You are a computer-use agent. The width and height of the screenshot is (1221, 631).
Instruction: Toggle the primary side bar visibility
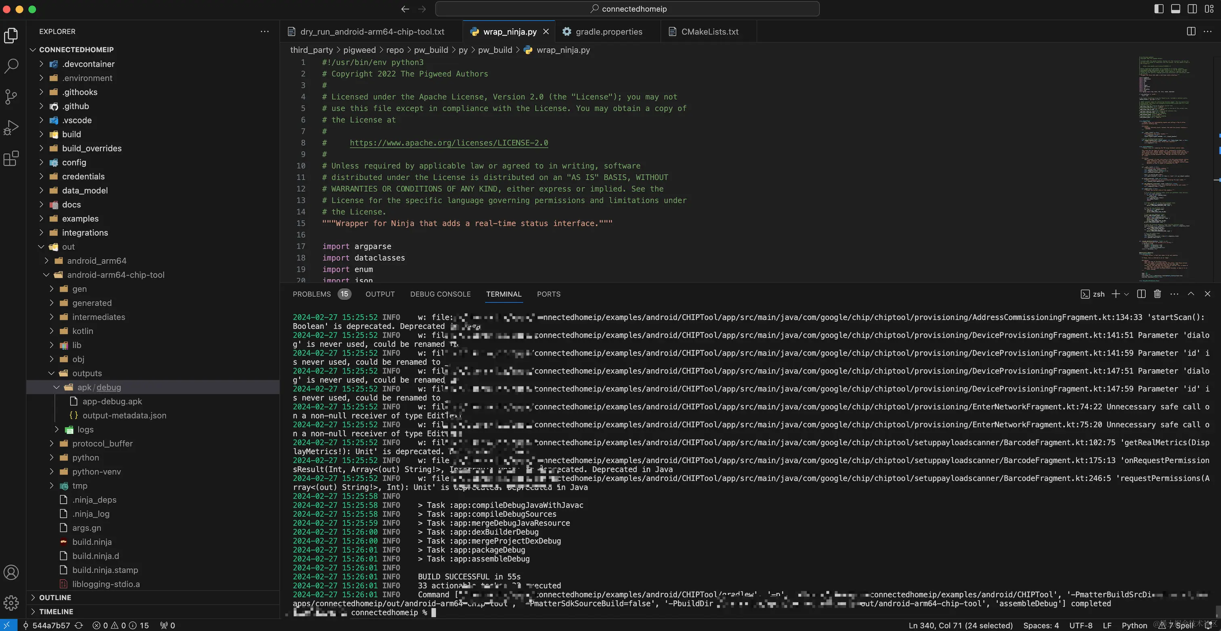[x=1158, y=9]
